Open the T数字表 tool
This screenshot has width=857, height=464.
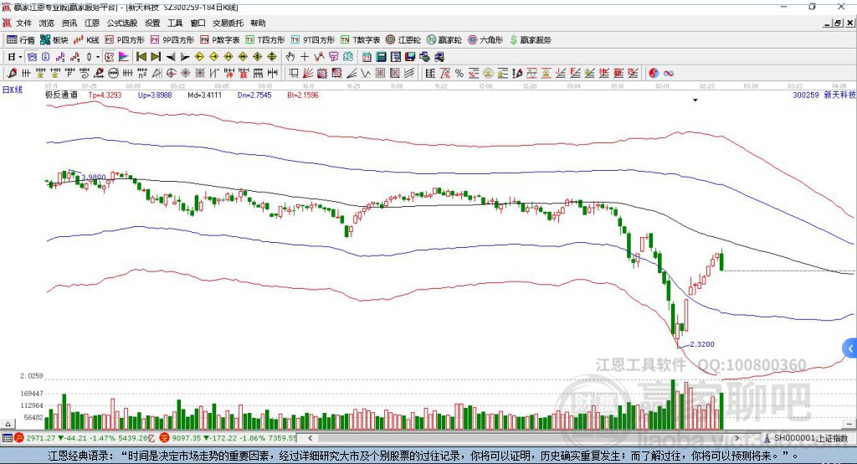pos(360,40)
